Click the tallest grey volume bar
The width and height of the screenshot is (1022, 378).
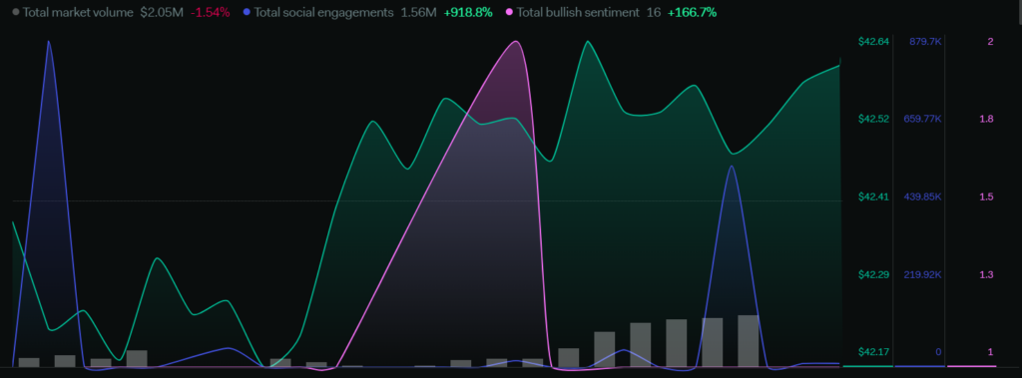(749, 341)
